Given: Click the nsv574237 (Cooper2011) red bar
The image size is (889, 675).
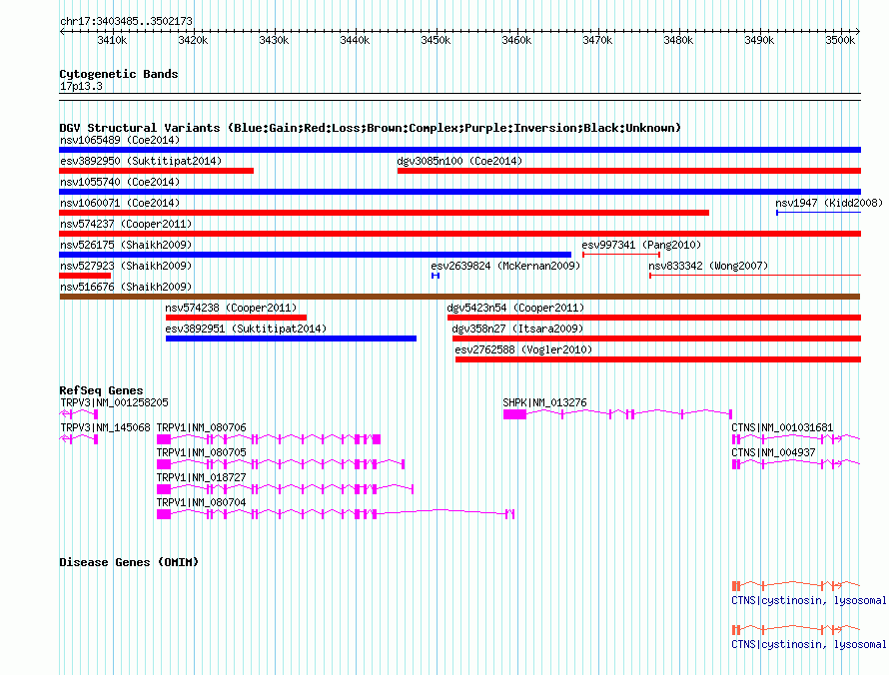Looking at the screenshot, I should [x=459, y=234].
